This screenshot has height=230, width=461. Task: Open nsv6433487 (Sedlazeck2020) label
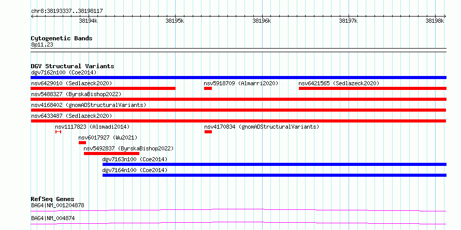(71, 116)
